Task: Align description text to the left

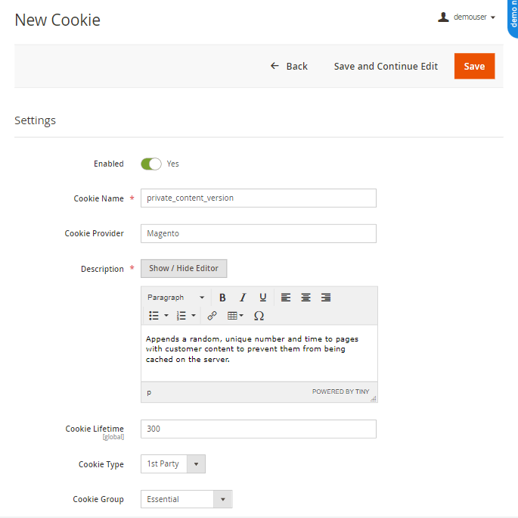Action: click(x=286, y=298)
